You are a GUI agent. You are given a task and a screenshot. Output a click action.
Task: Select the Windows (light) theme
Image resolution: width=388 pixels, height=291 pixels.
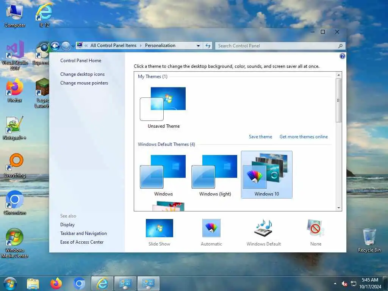[x=215, y=175]
